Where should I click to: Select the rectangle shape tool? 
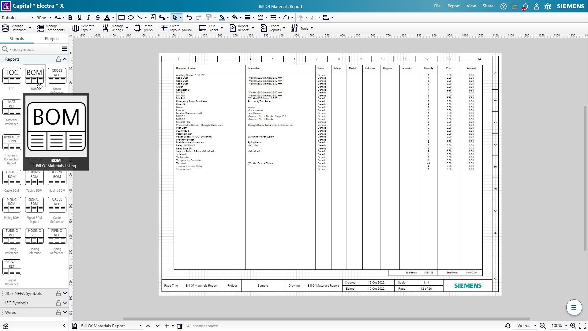122,18
